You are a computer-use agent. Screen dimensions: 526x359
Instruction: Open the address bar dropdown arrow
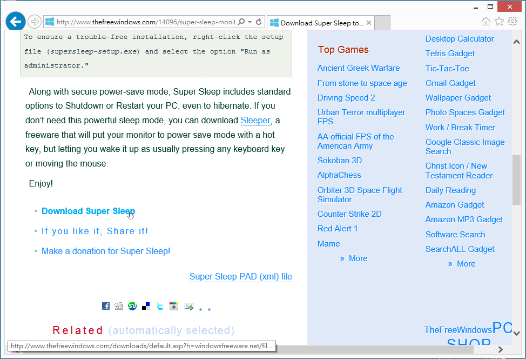[250, 22]
